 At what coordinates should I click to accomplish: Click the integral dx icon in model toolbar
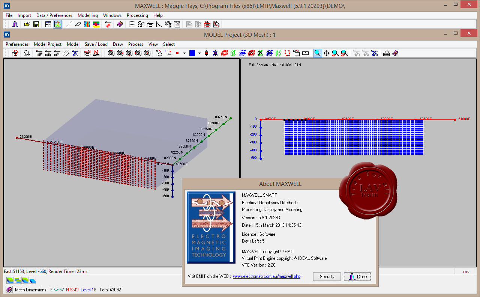click(x=27, y=53)
